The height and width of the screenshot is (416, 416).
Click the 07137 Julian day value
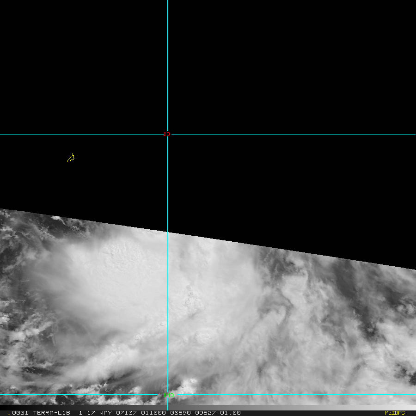point(126,413)
